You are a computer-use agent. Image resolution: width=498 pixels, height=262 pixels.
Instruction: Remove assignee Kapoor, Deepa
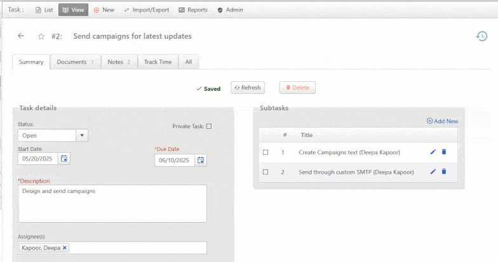[65, 247]
